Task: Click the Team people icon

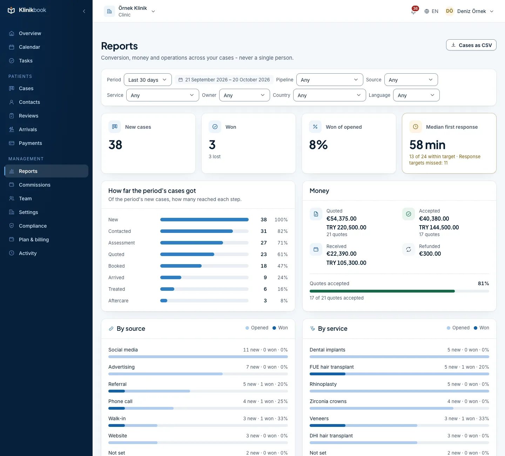Action: pos(12,199)
